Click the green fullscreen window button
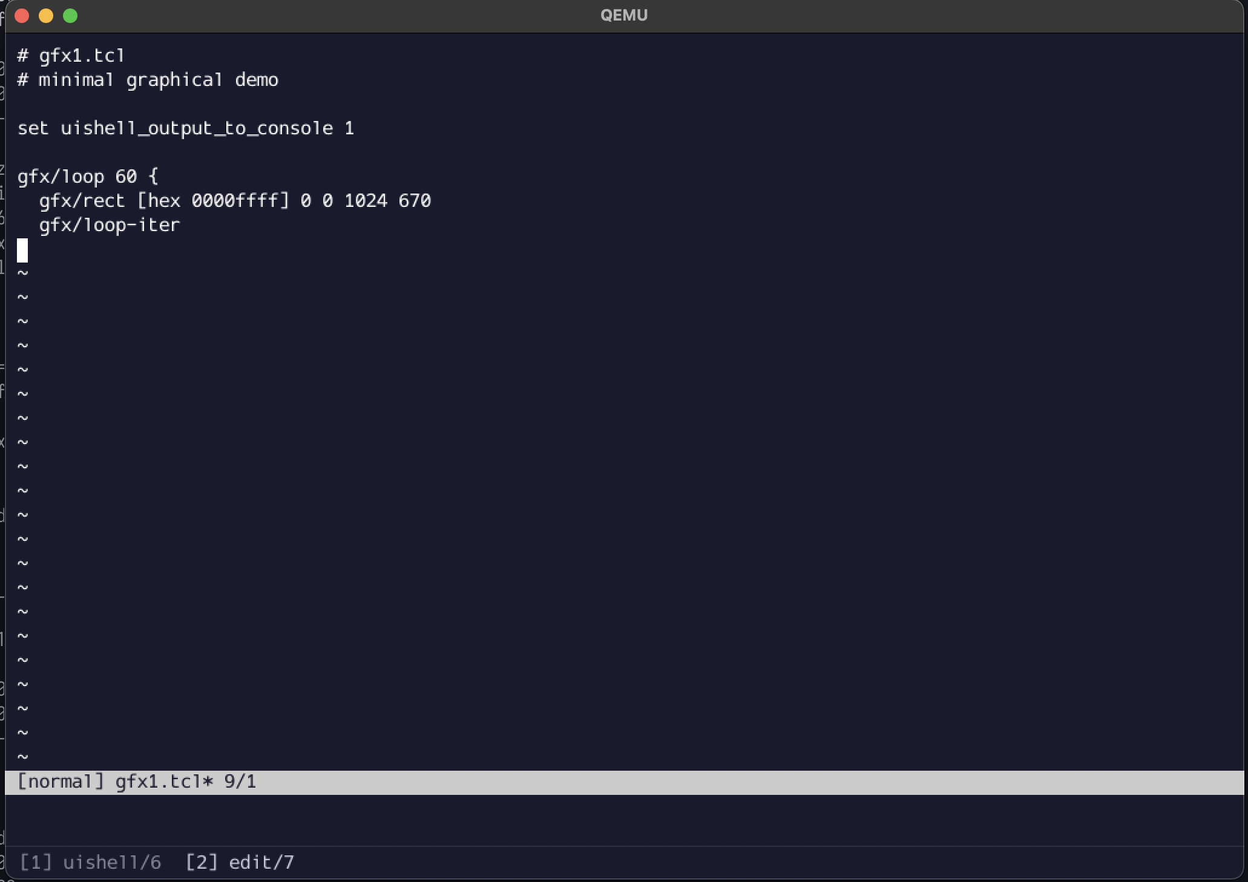 click(x=70, y=16)
